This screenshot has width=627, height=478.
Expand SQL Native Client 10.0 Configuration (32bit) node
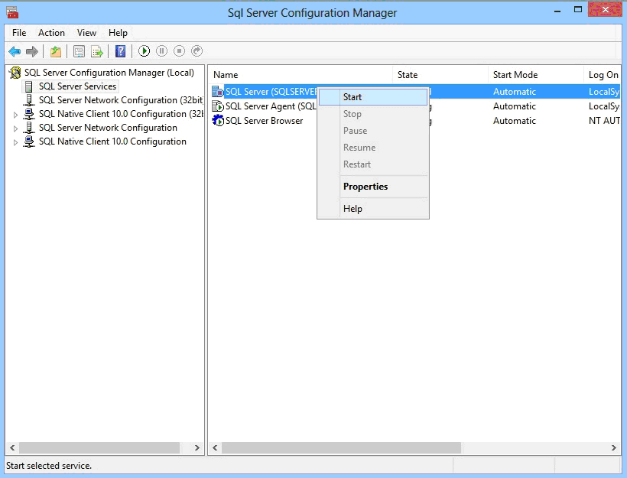(15, 114)
